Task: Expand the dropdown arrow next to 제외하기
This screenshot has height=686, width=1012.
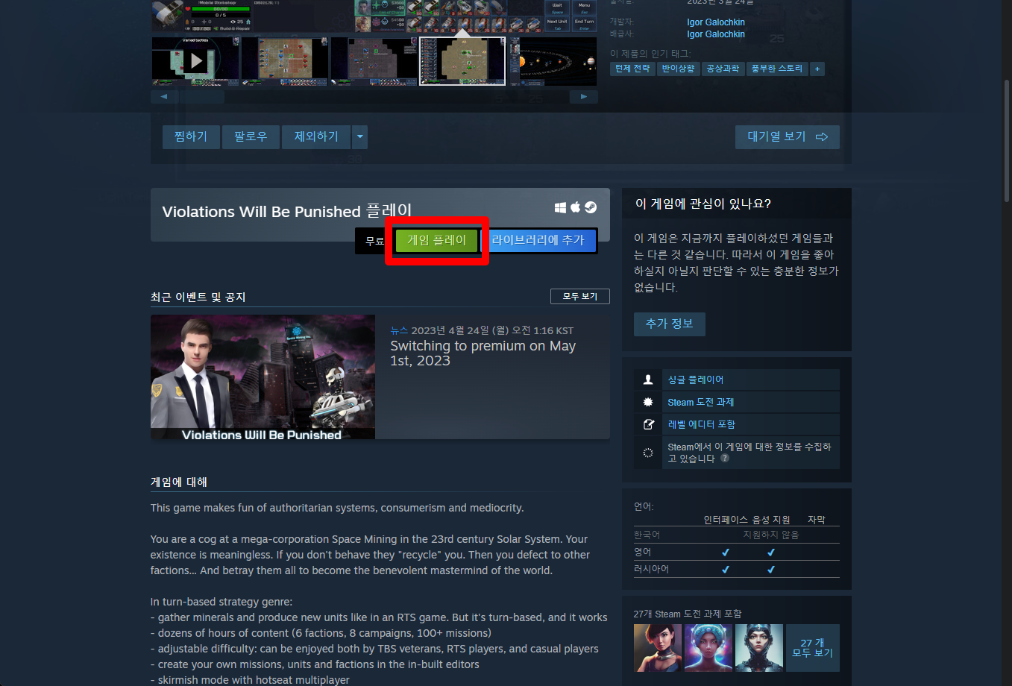Action: click(x=359, y=136)
